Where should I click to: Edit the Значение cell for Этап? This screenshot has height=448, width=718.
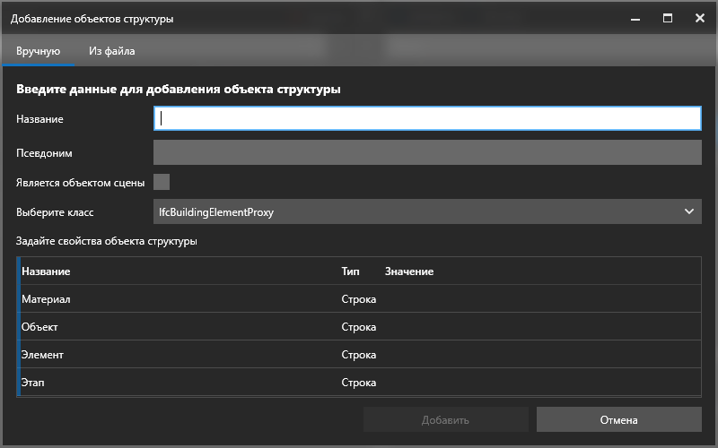(x=538, y=383)
